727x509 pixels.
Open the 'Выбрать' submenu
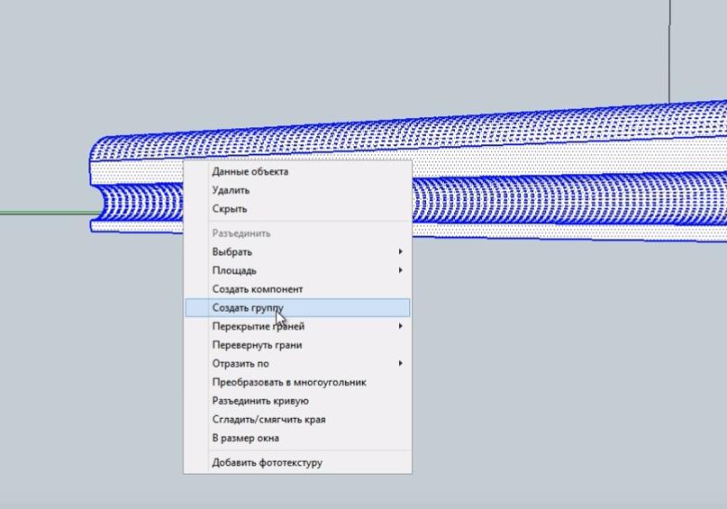tap(296, 251)
